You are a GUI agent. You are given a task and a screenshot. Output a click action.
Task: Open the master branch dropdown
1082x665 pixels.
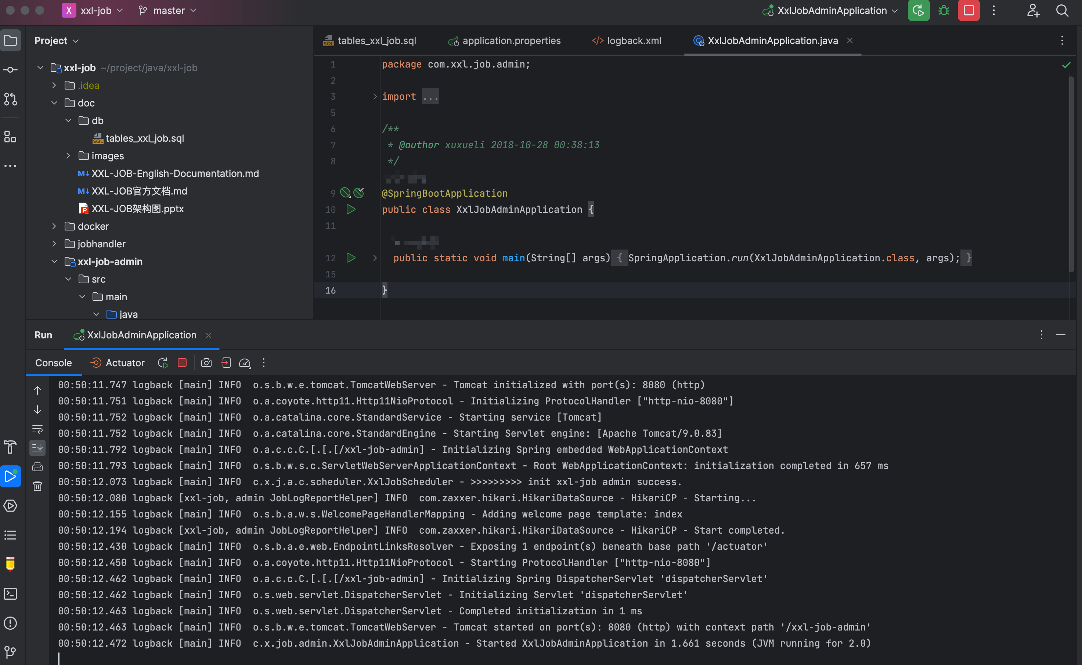pos(167,11)
